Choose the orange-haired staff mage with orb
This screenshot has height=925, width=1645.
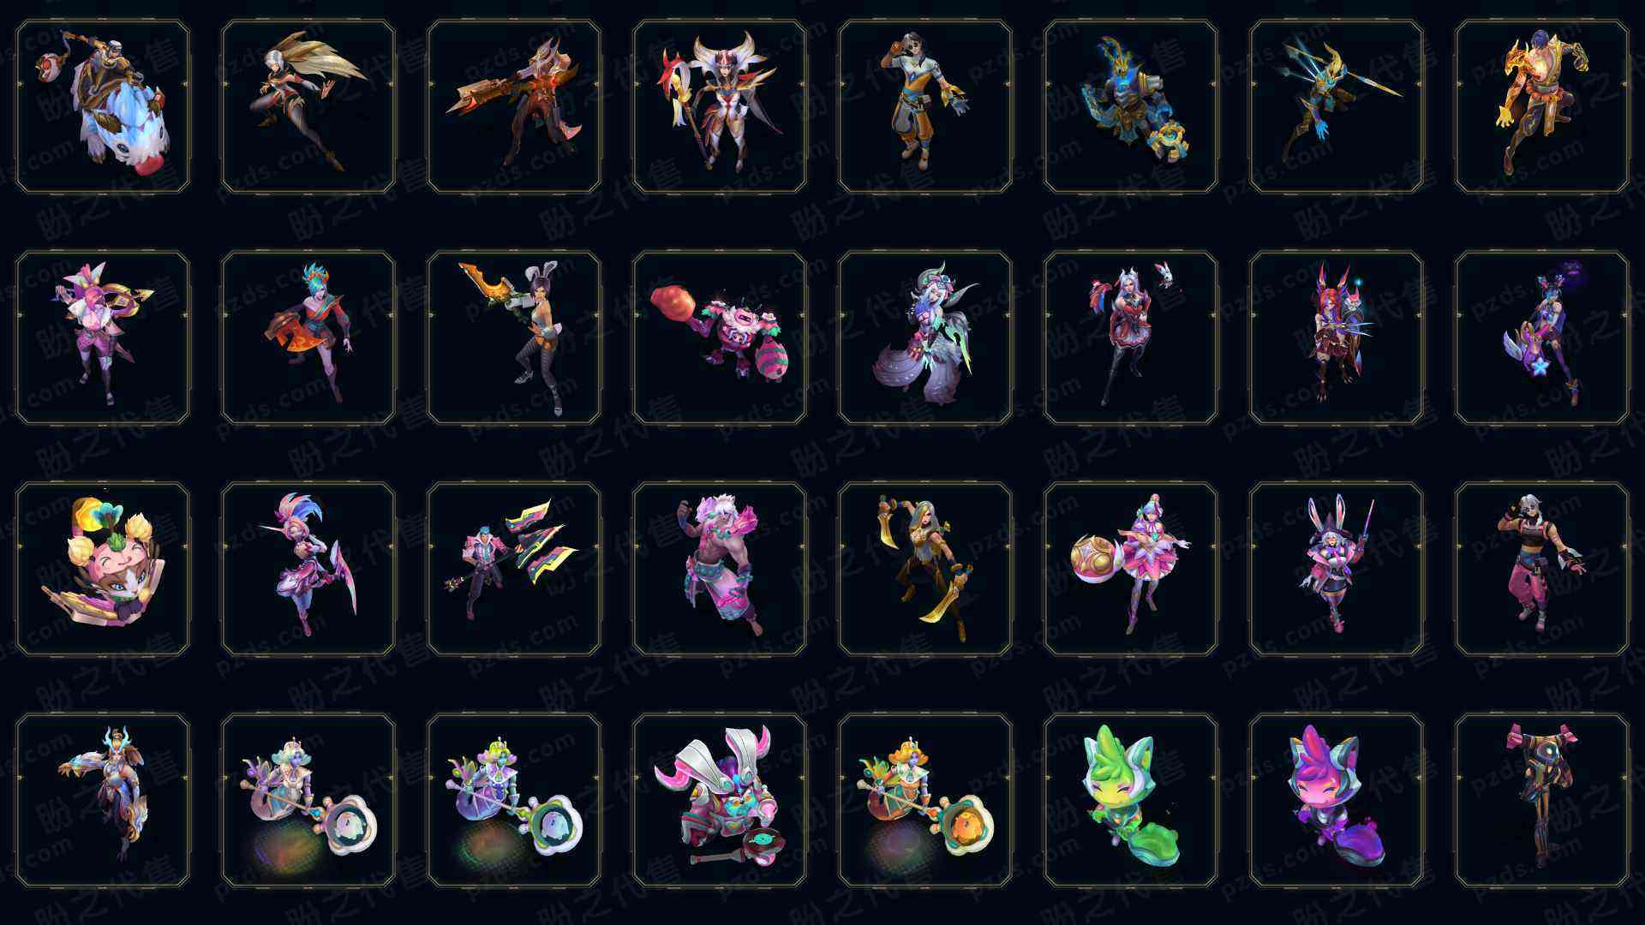point(925,800)
